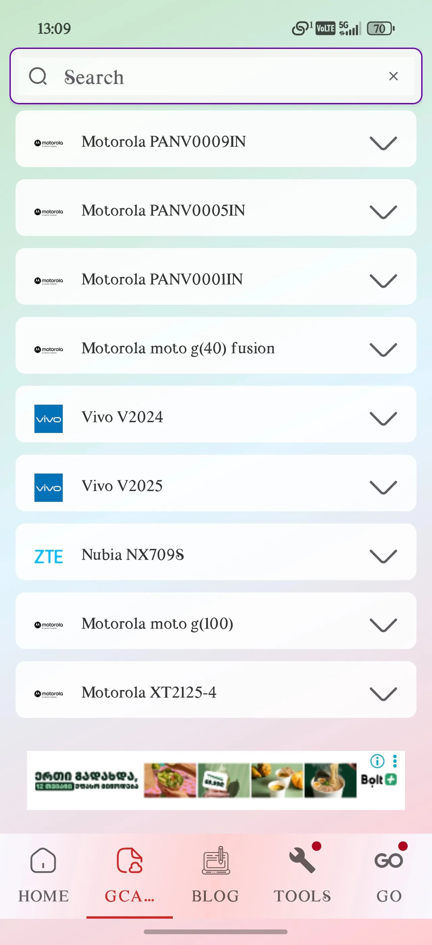This screenshot has height=945, width=432.
Task: Click the ZTE logo icon
Action: [48, 556]
